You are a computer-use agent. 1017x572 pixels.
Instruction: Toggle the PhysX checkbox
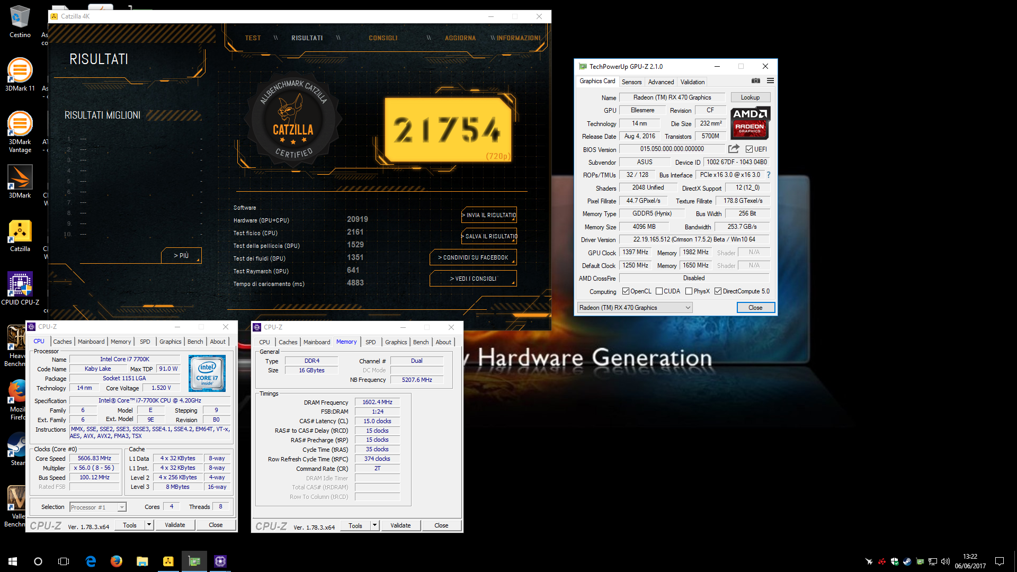point(689,291)
